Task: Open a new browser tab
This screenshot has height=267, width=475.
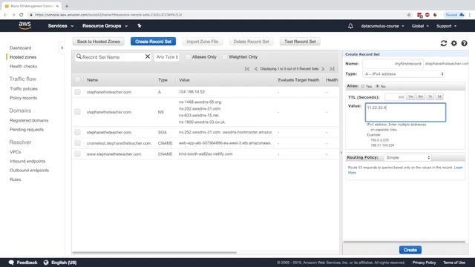Action: [x=67, y=6]
